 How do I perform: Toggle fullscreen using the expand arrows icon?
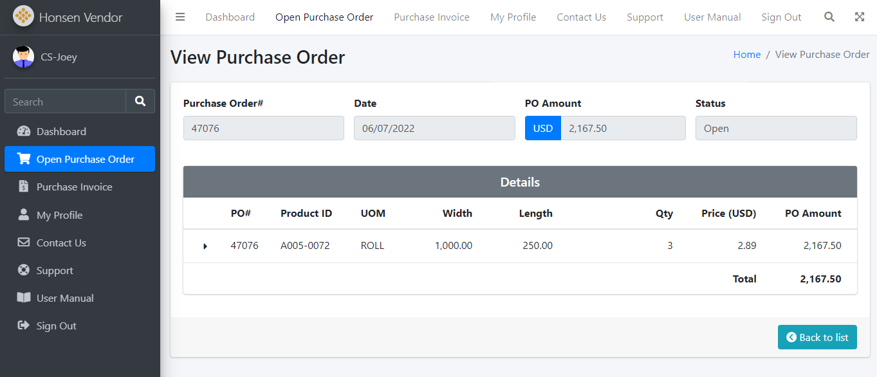pos(860,17)
